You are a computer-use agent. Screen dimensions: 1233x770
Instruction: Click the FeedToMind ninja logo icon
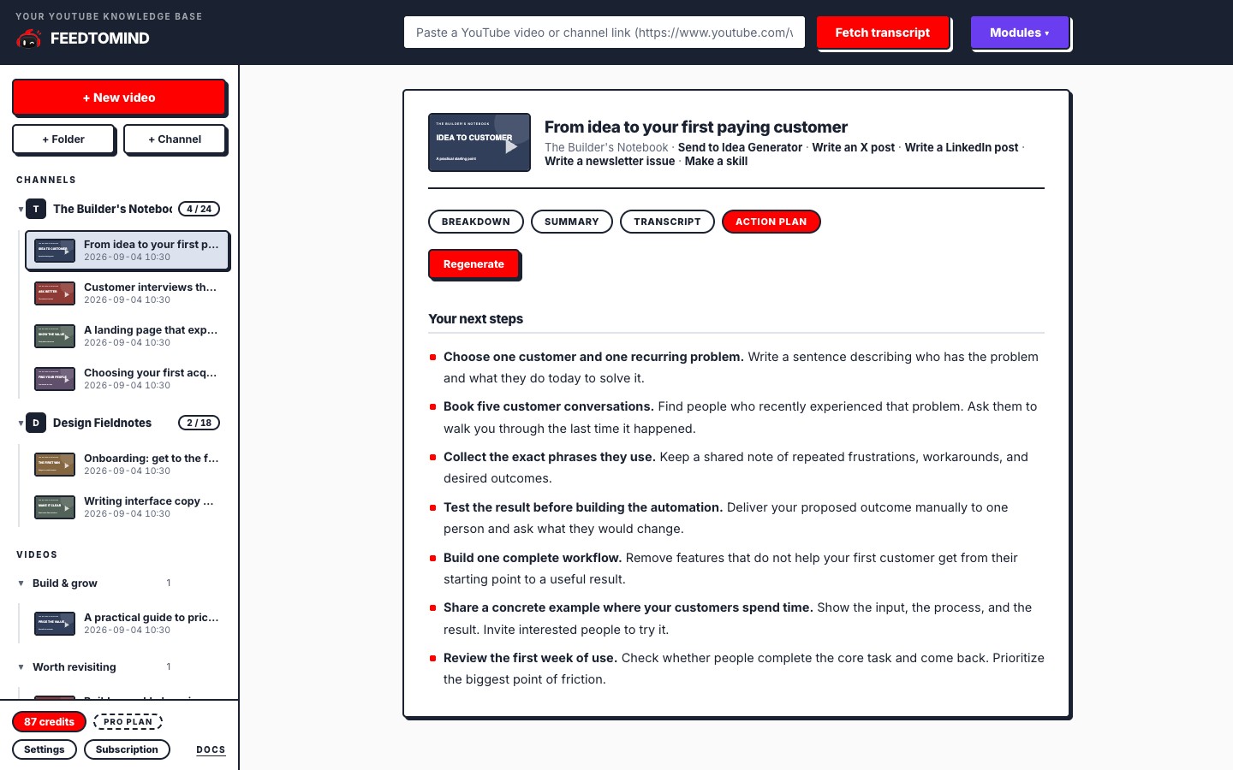coord(29,38)
